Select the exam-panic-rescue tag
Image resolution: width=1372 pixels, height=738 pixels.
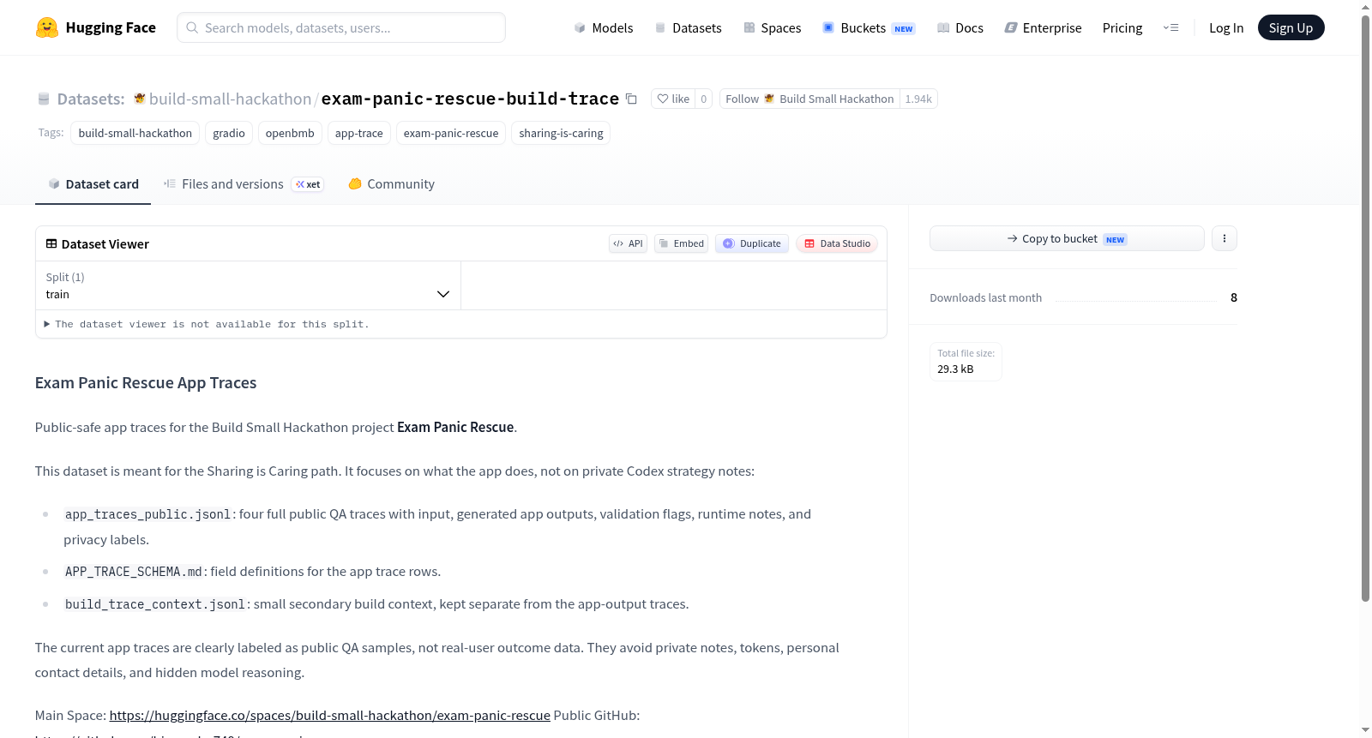[451, 133]
